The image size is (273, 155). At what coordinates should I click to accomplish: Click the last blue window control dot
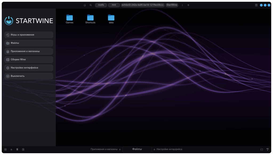tap(269, 5)
